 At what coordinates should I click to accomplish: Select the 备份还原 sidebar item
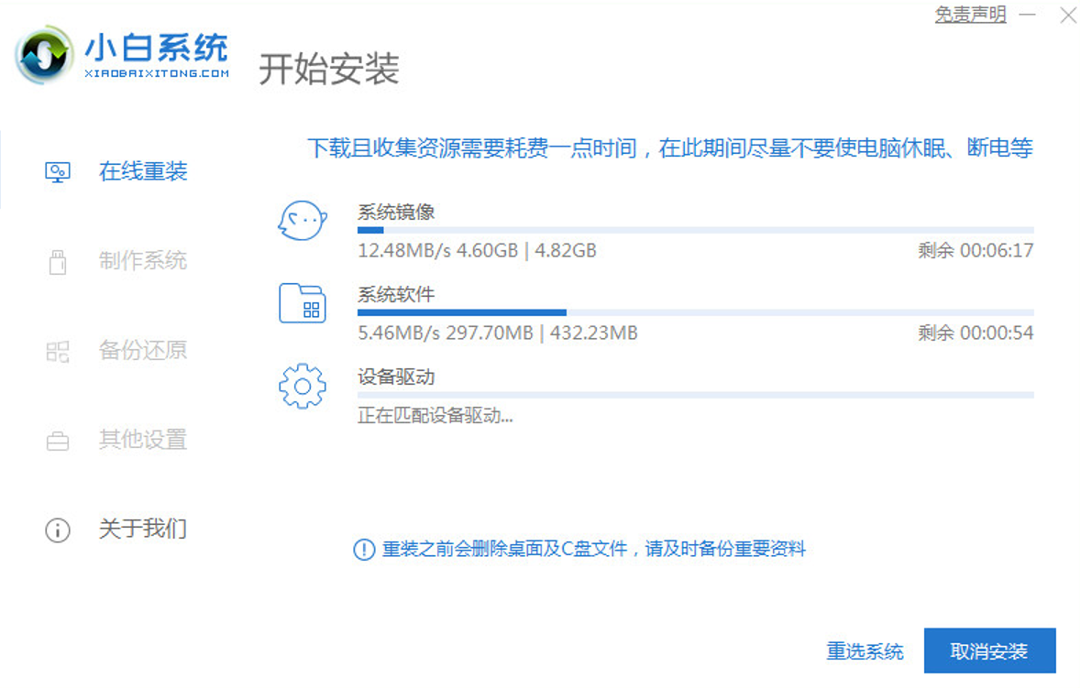[143, 350]
